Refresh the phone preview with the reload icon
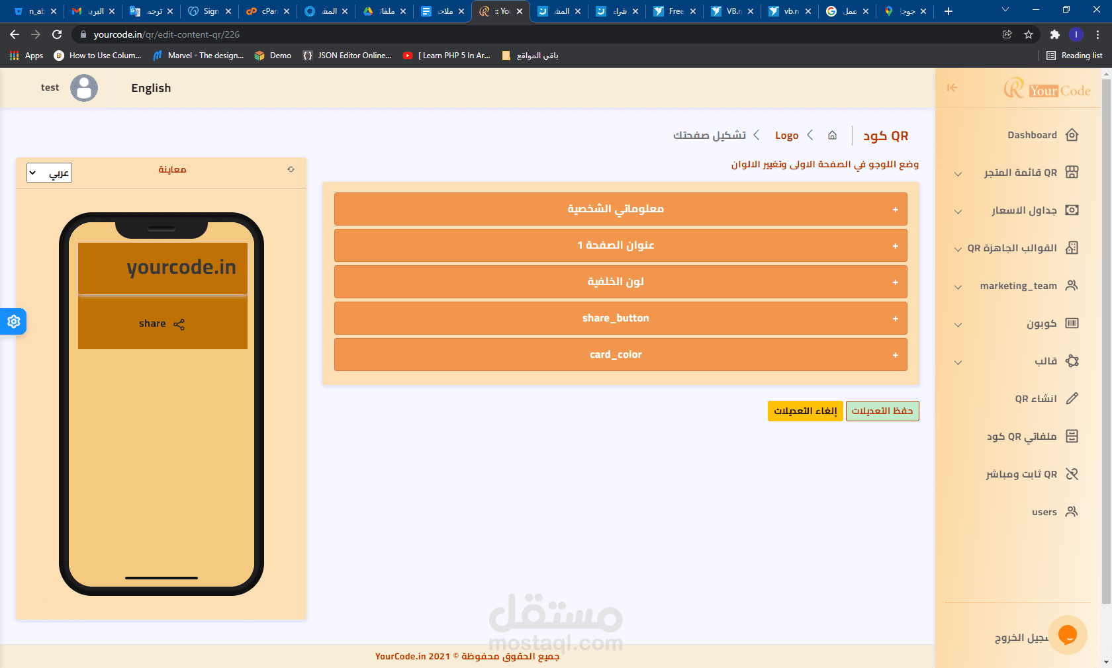The width and height of the screenshot is (1112, 668). coord(291,169)
